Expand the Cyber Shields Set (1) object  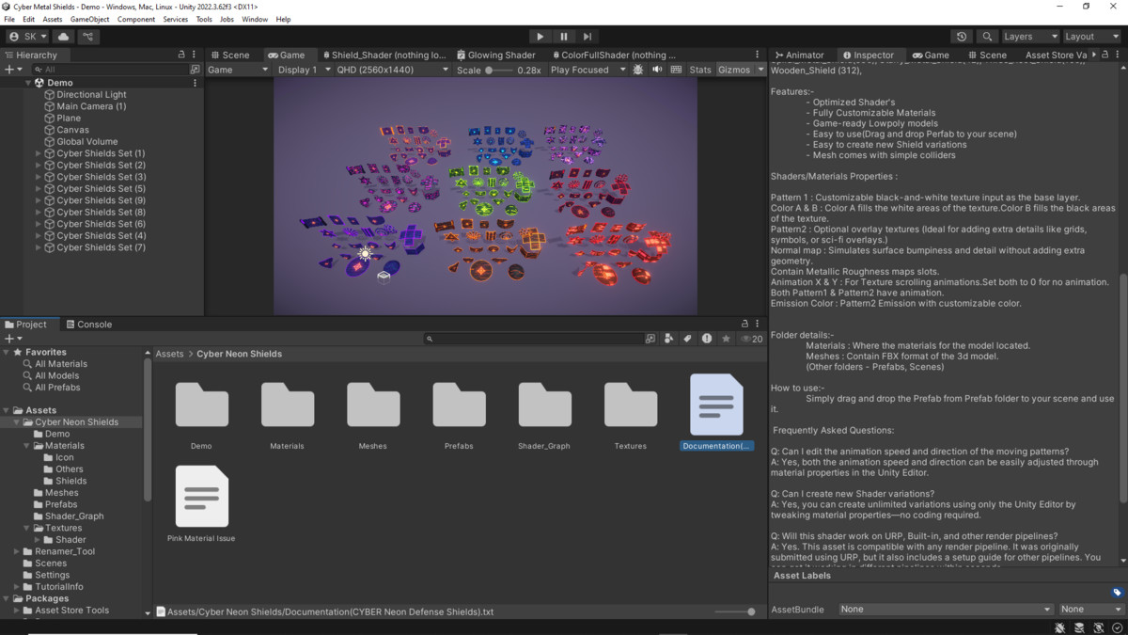(x=39, y=153)
